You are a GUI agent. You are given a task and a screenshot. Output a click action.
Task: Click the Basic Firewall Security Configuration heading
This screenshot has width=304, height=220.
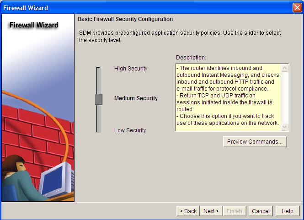click(x=125, y=19)
